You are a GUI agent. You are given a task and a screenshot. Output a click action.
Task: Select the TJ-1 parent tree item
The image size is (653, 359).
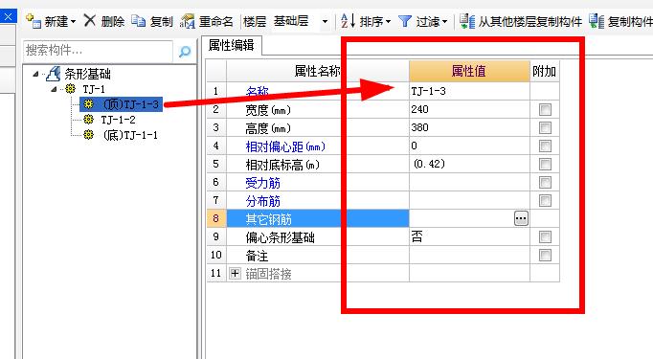point(94,89)
